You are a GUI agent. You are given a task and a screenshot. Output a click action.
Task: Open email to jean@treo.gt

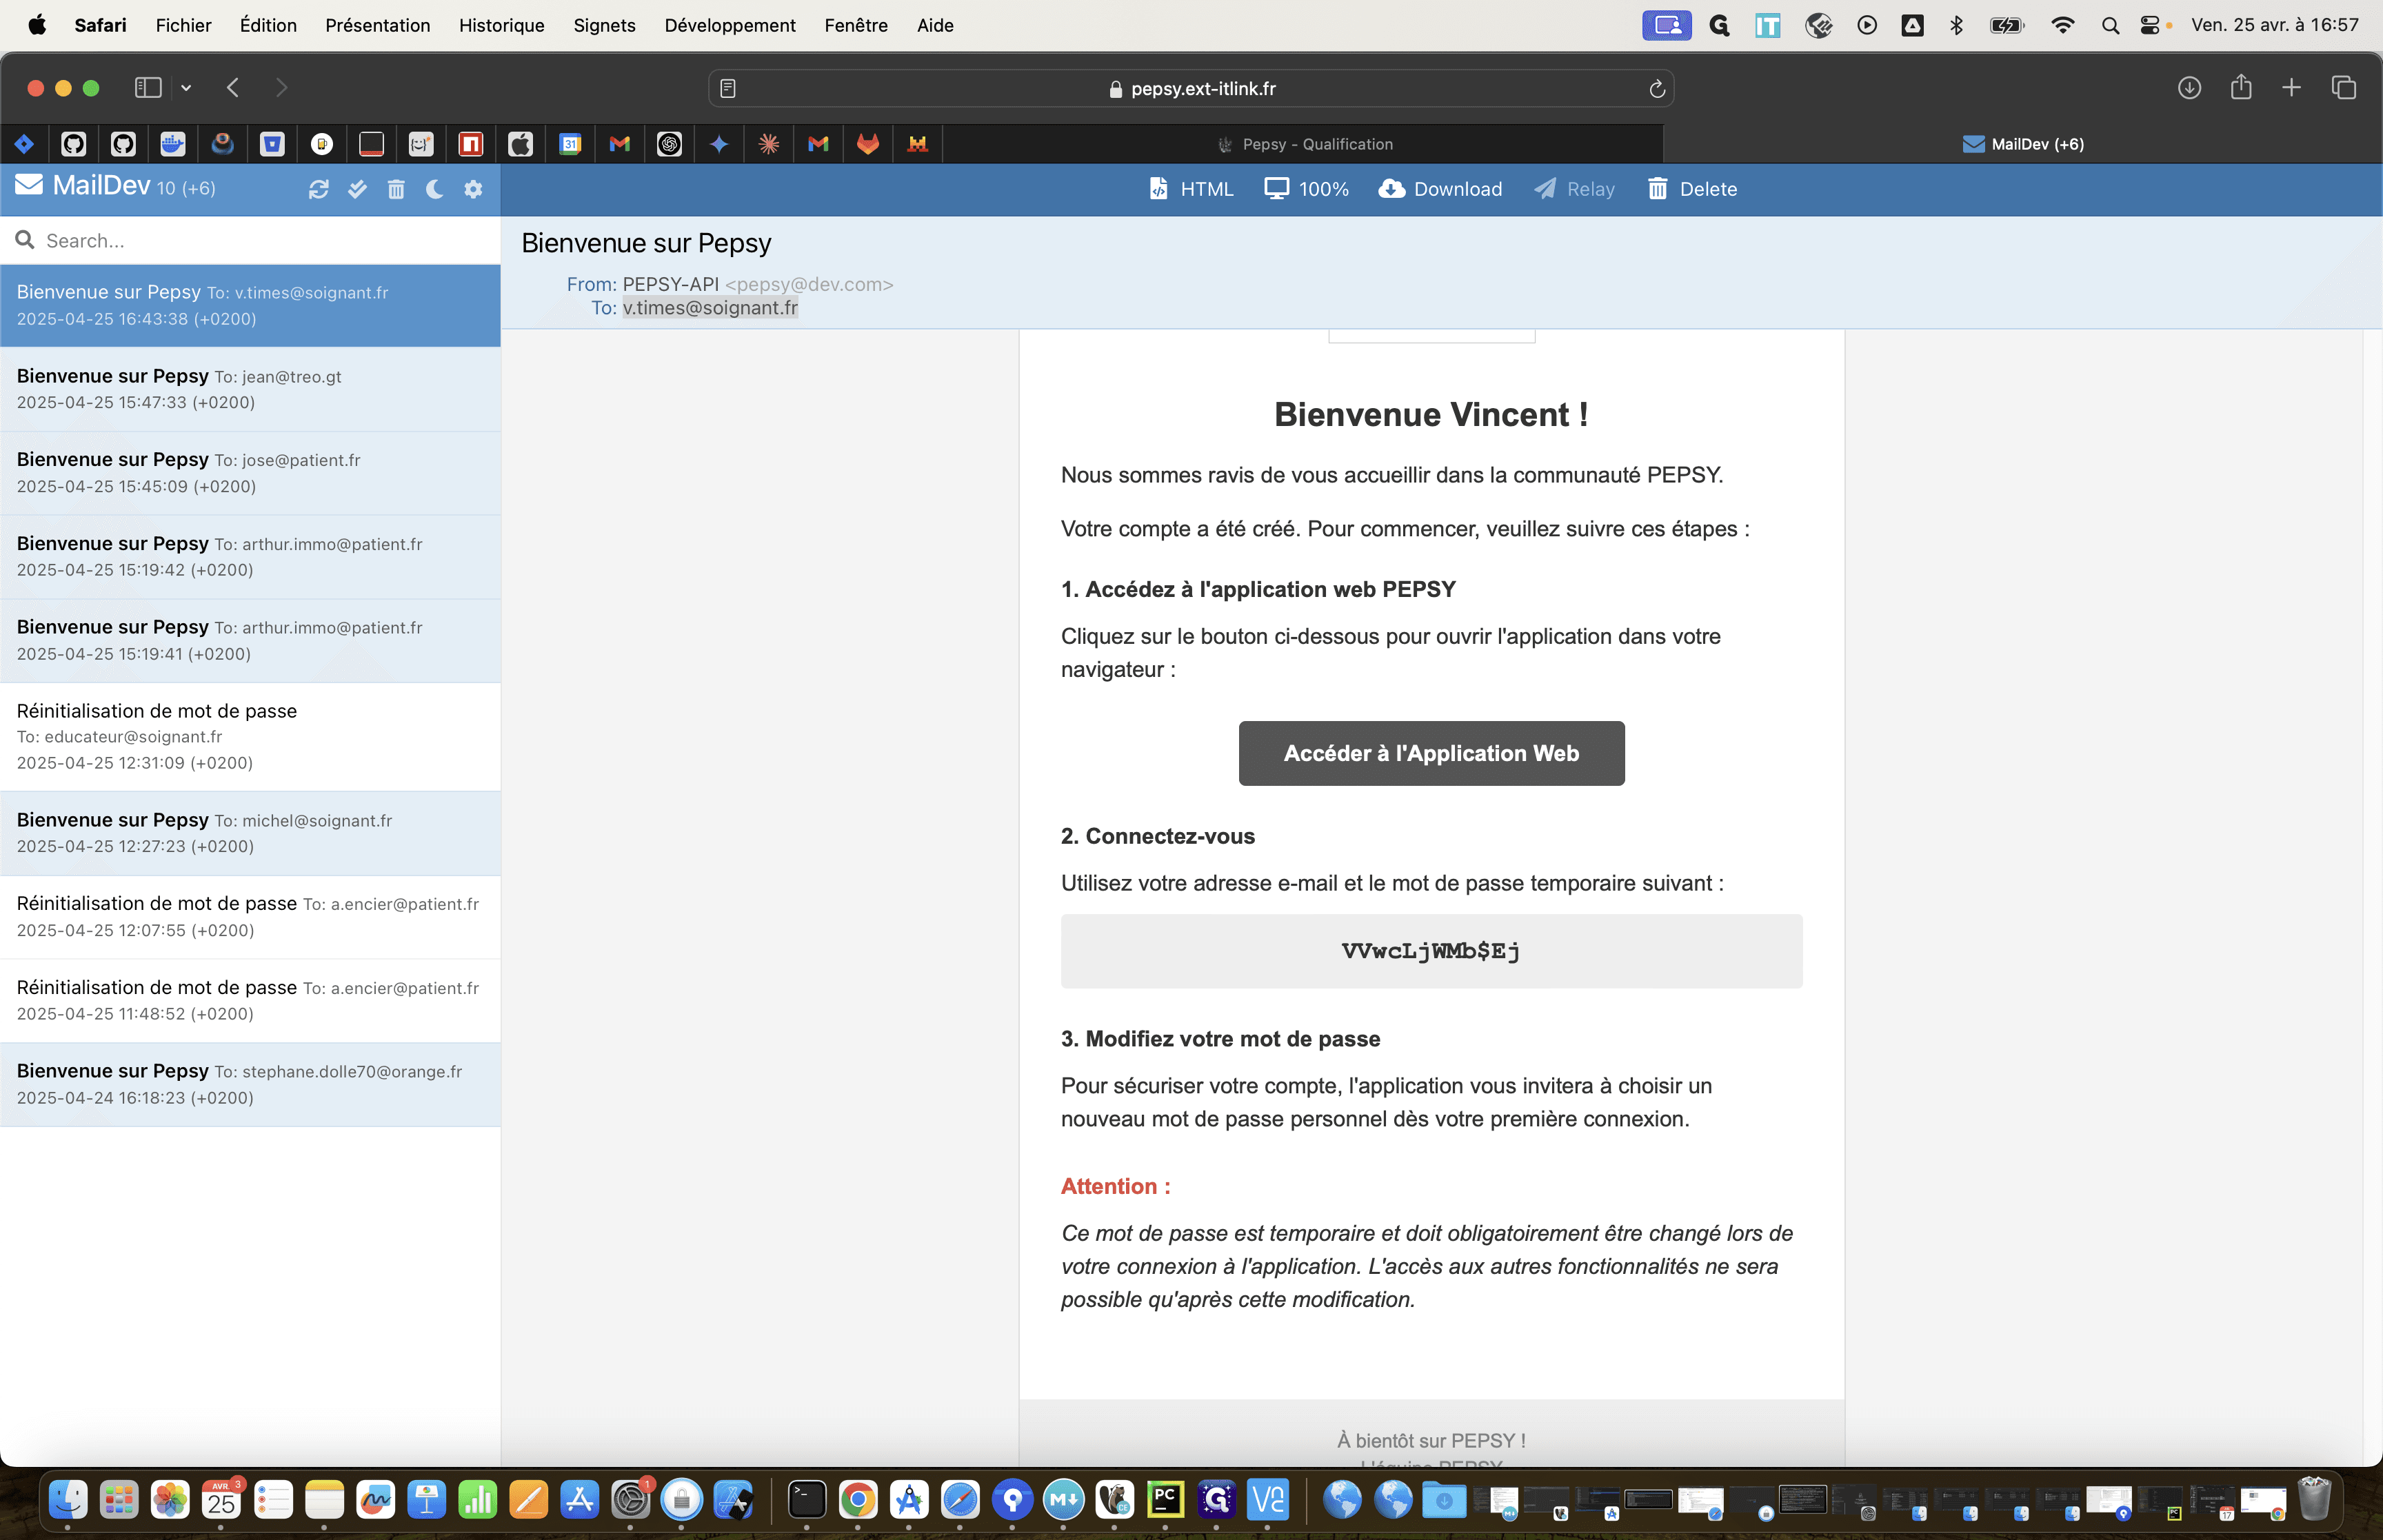click(x=250, y=389)
